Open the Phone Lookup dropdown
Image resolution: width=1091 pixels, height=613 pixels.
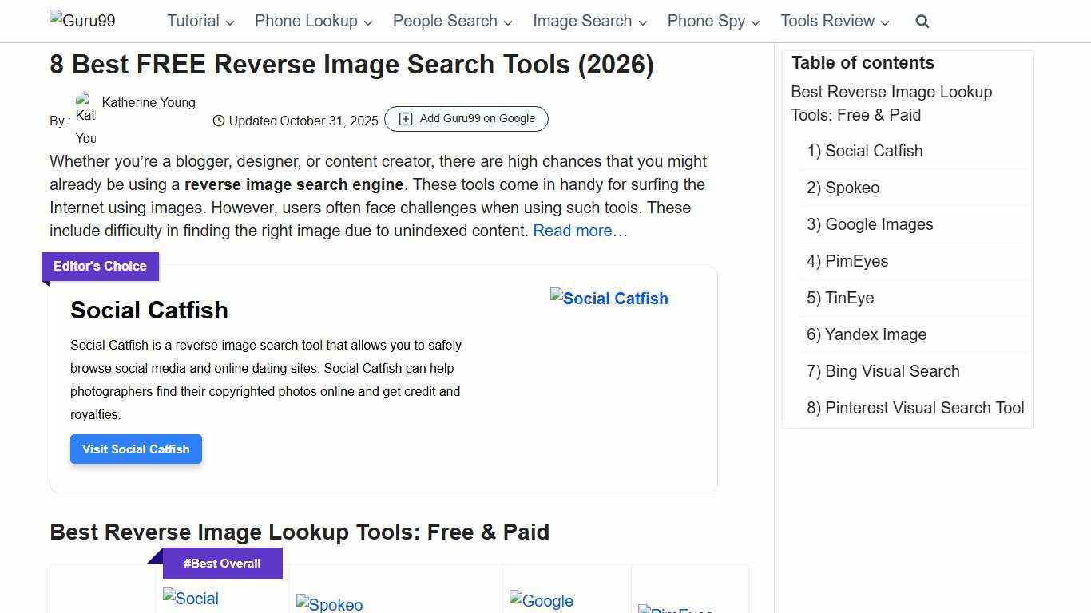coord(307,21)
